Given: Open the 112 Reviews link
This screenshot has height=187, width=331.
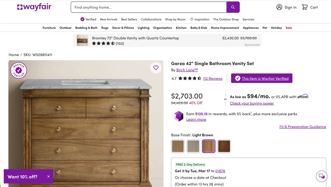Looking at the screenshot, I should pos(213,78).
